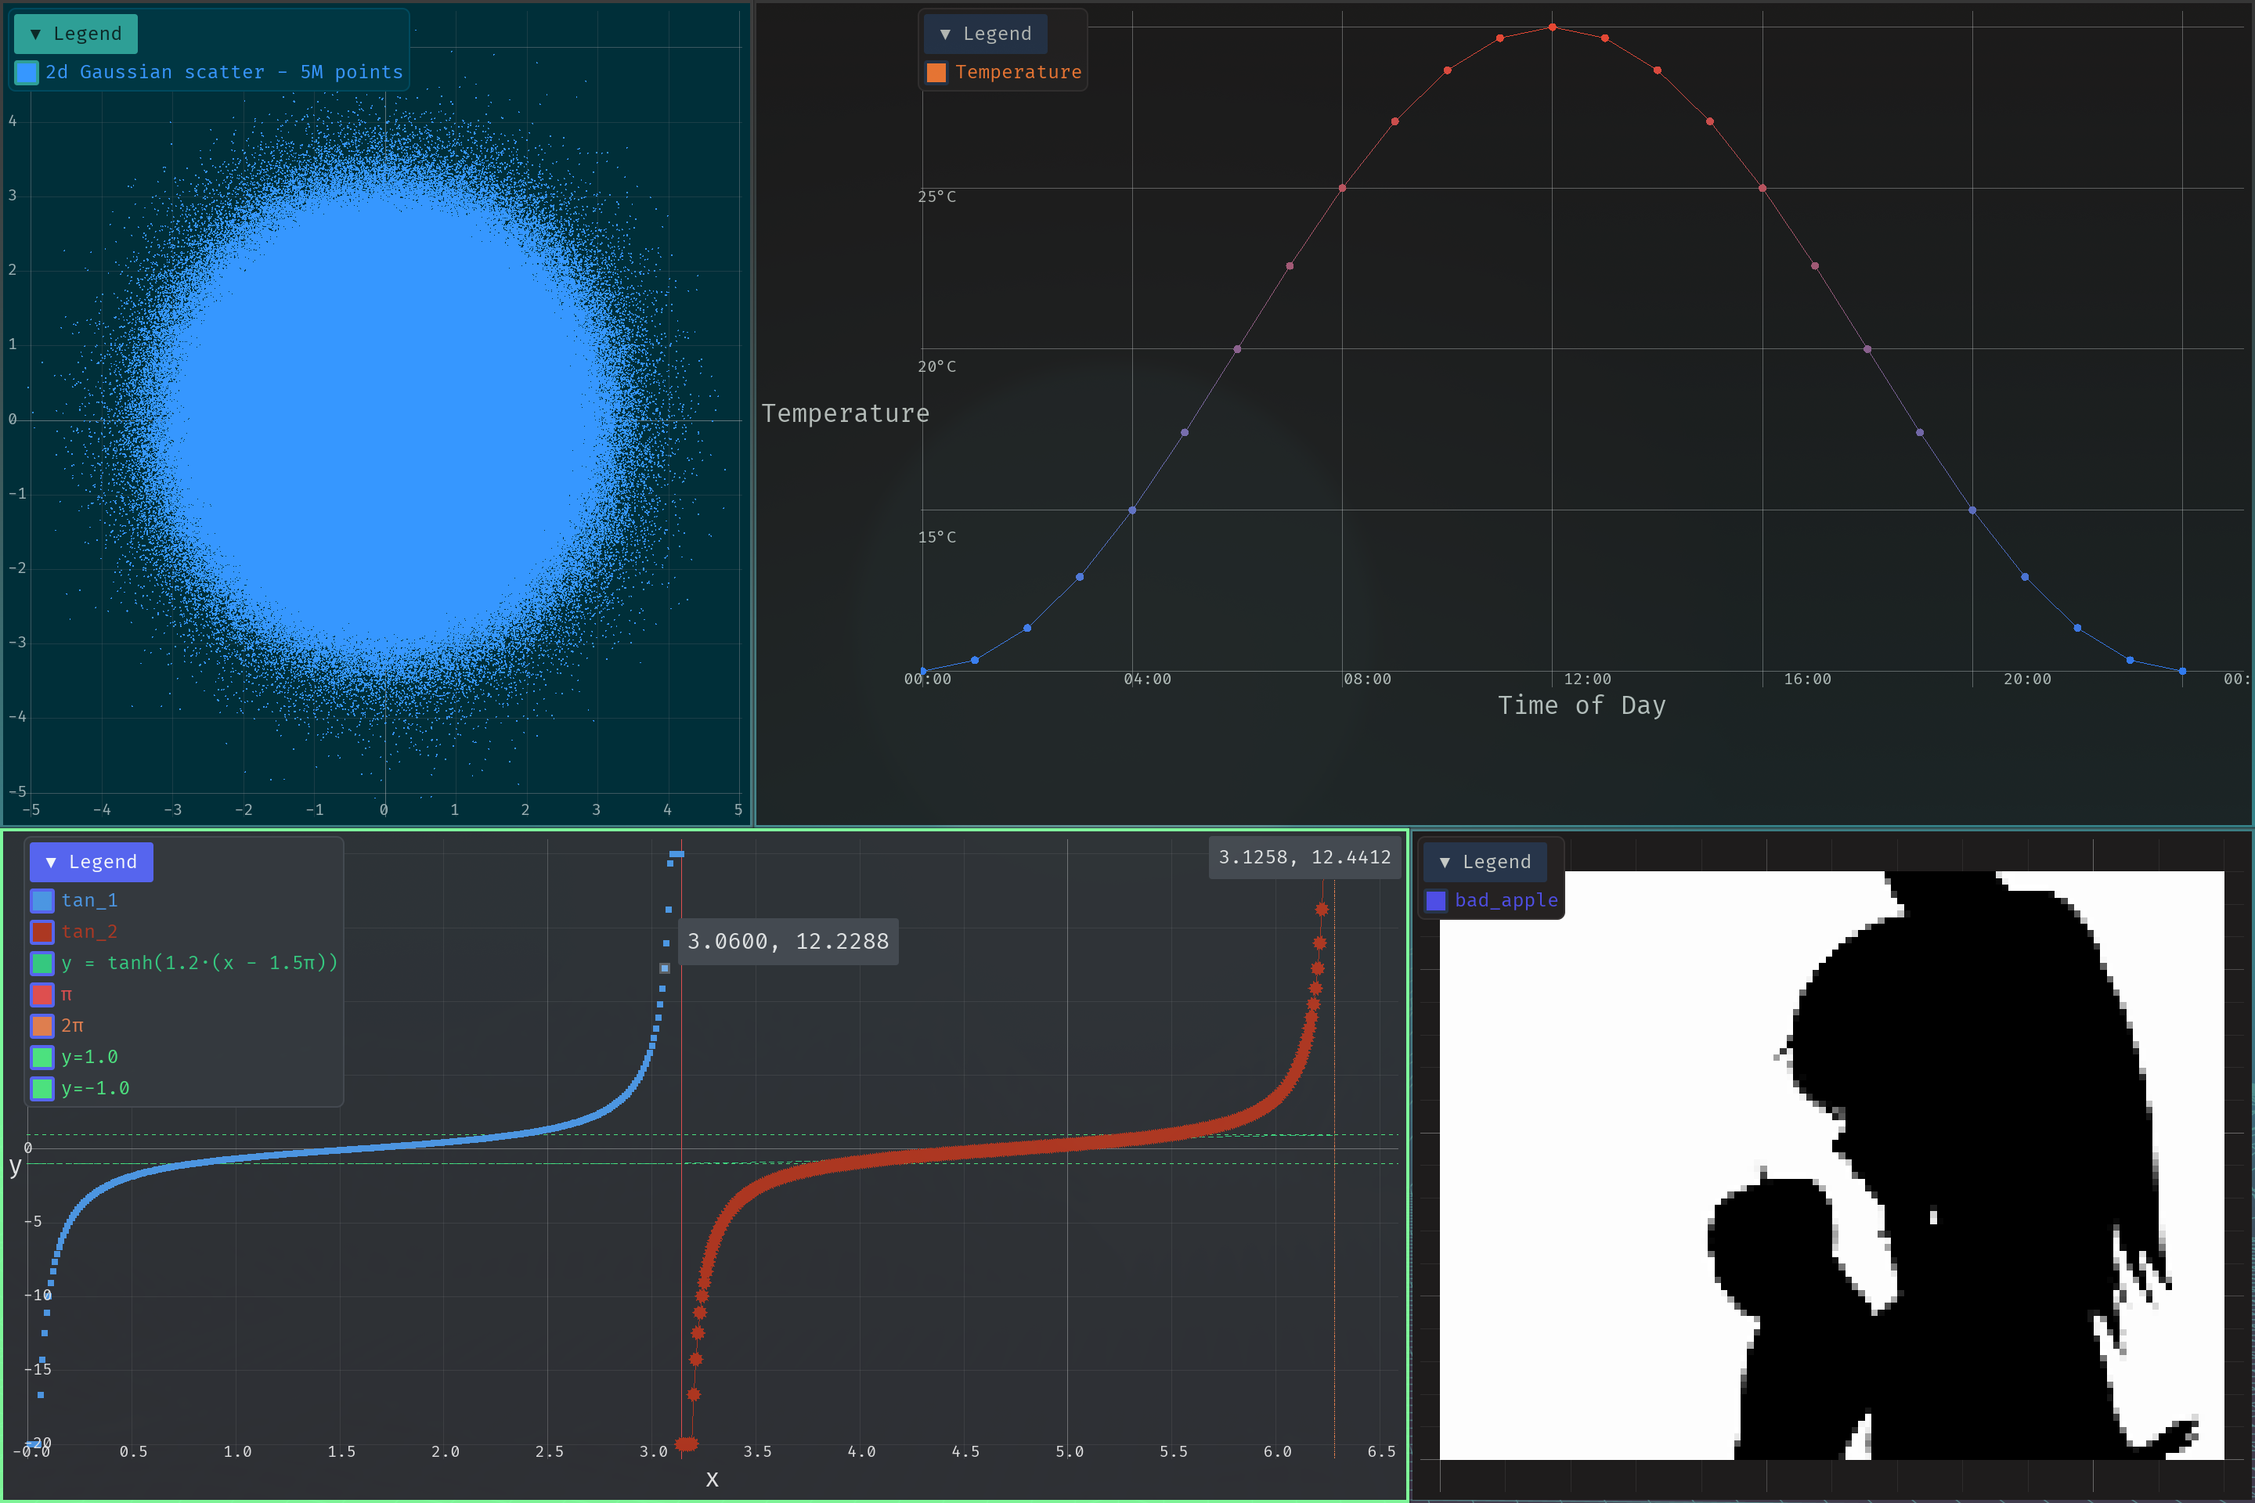This screenshot has height=1503, width=2255.
Task: Toggle the 2π line legend swatch
Action: pos(42,1025)
